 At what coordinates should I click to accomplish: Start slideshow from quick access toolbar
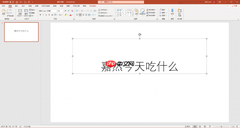coord(29,2)
